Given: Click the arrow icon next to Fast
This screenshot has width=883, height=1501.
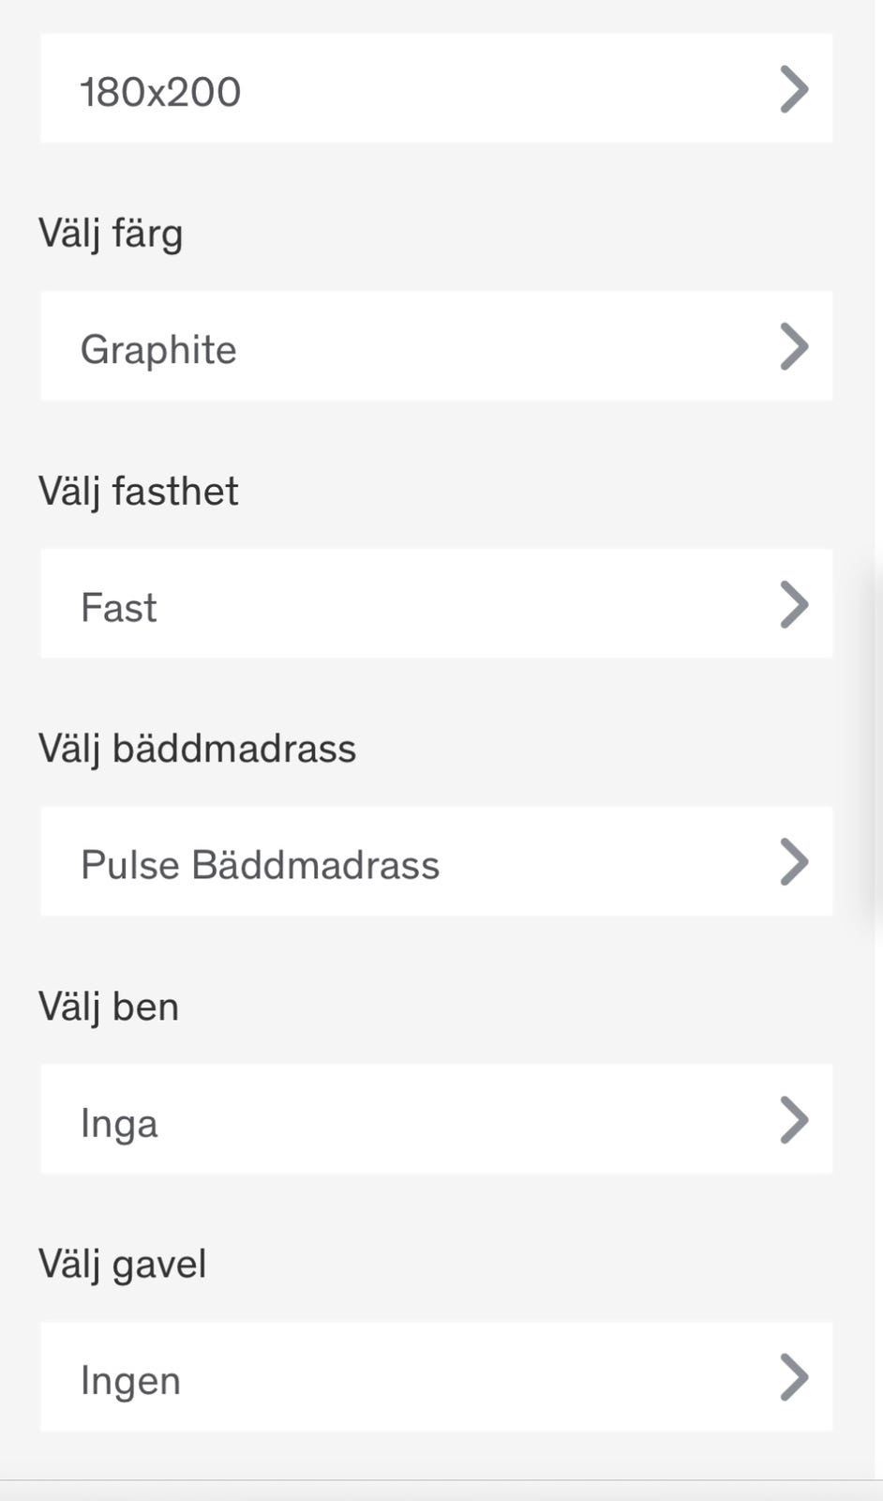Looking at the screenshot, I should (x=793, y=605).
